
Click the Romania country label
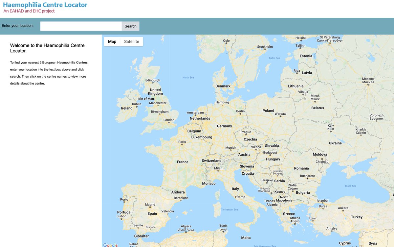(301, 168)
